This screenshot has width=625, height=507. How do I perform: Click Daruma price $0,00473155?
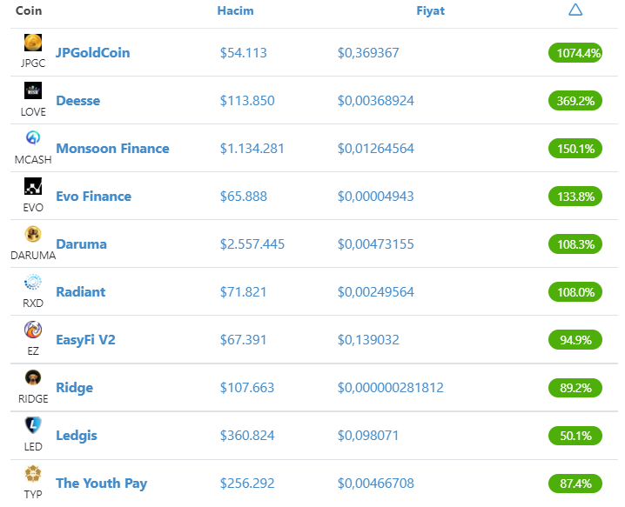(375, 243)
